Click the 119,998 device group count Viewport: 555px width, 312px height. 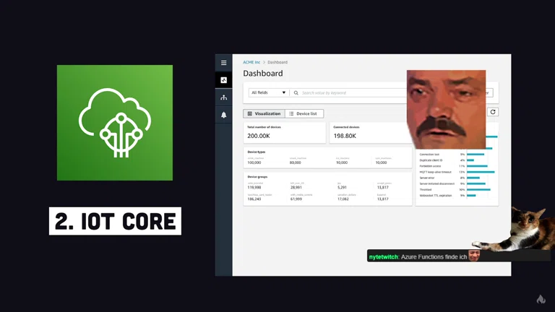click(254, 188)
